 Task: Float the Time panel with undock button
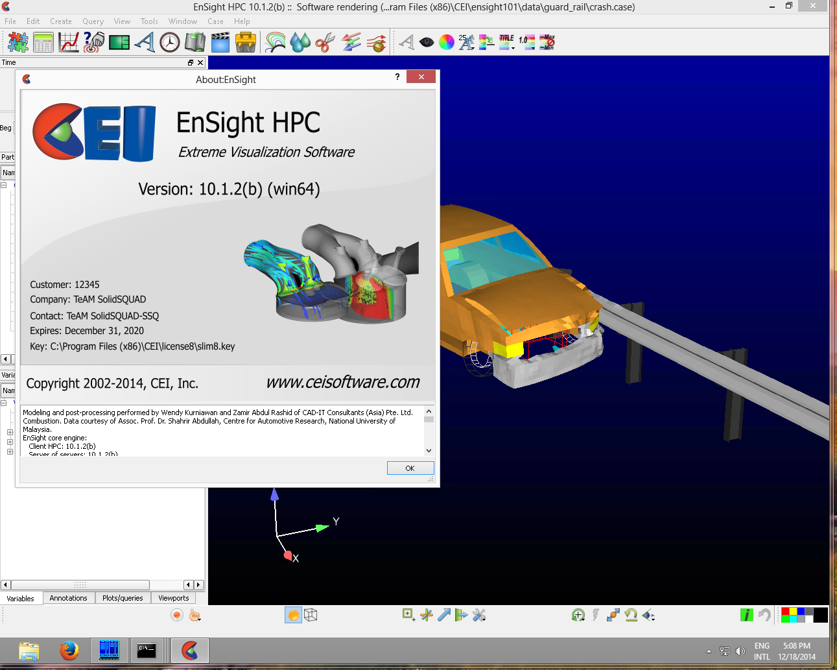point(191,63)
